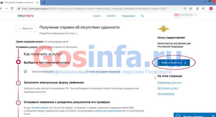The width and height of the screenshot is (216, 117).
Task: Select the Электронная услуга radio button
Action: pyautogui.click(x=25, y=72)
